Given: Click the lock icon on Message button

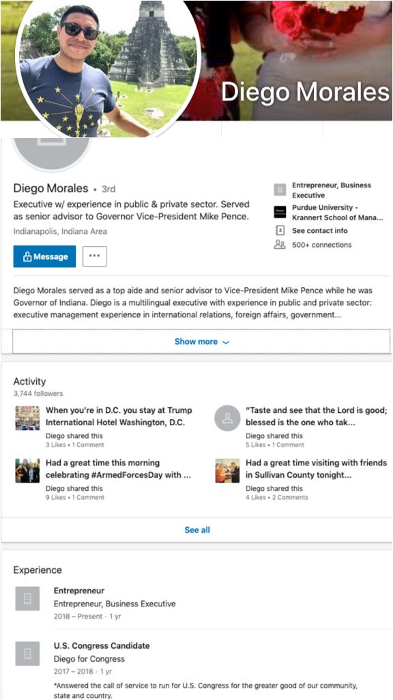Looking at the screenshot, I should pyautogui.click(x=27, y=257).
